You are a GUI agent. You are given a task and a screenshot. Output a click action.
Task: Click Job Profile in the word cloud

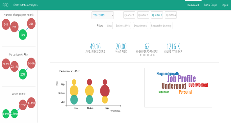[182, 79]
